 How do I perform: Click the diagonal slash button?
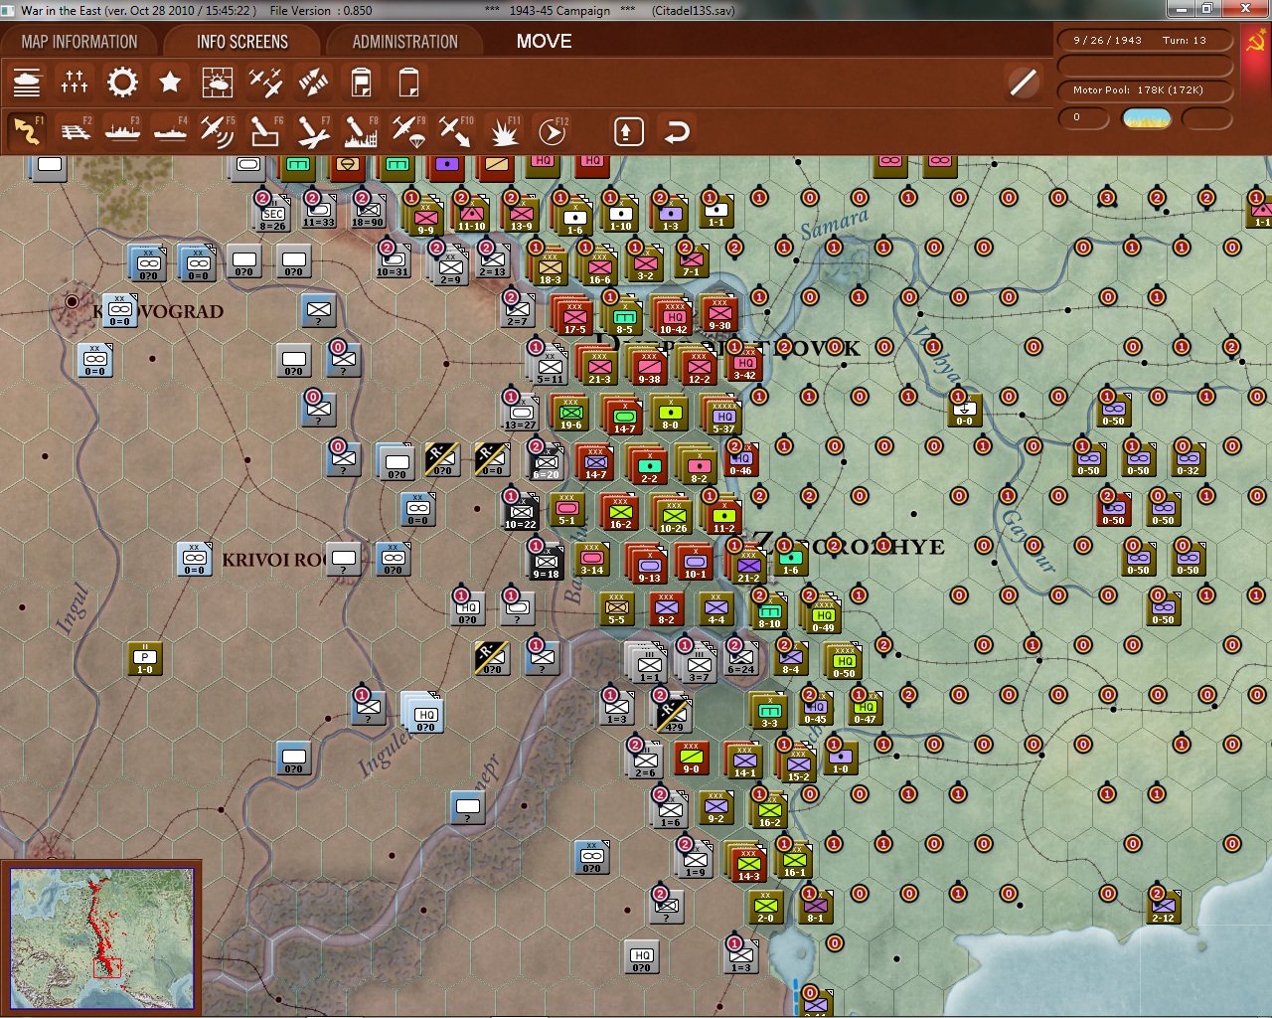tap(1023, 82)
